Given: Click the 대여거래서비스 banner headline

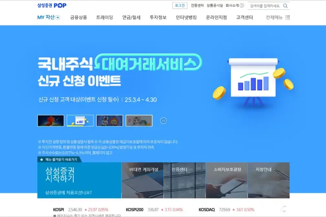Looking at the screenshot, I should [x=148, y=62].
